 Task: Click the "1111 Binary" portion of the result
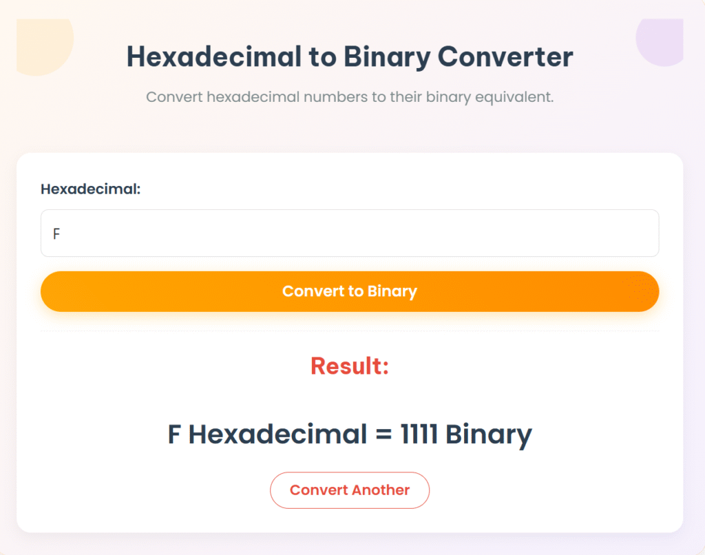[466, 434]
